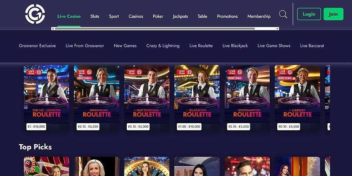The image size is (352, 176).
Task: Select the Live Casino nav tab
Action: tap(69, 16)
